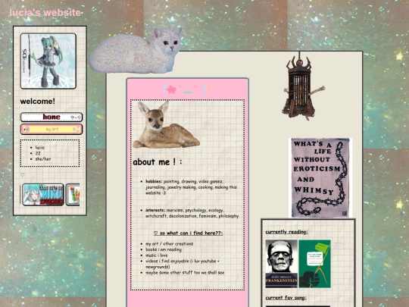Click the "current fav song:" label
Image resolution: width=409 pixels, height=307 pixels.
286,298
